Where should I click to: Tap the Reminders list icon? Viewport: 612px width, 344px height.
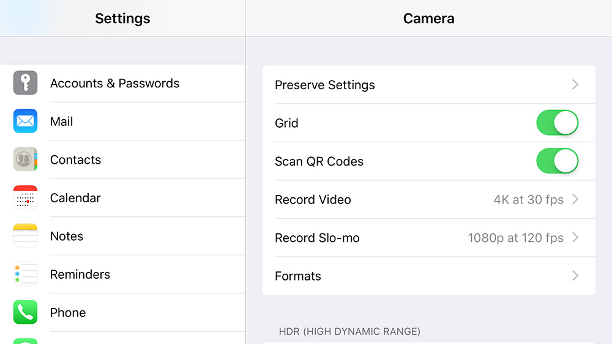(x=25, y=274)
